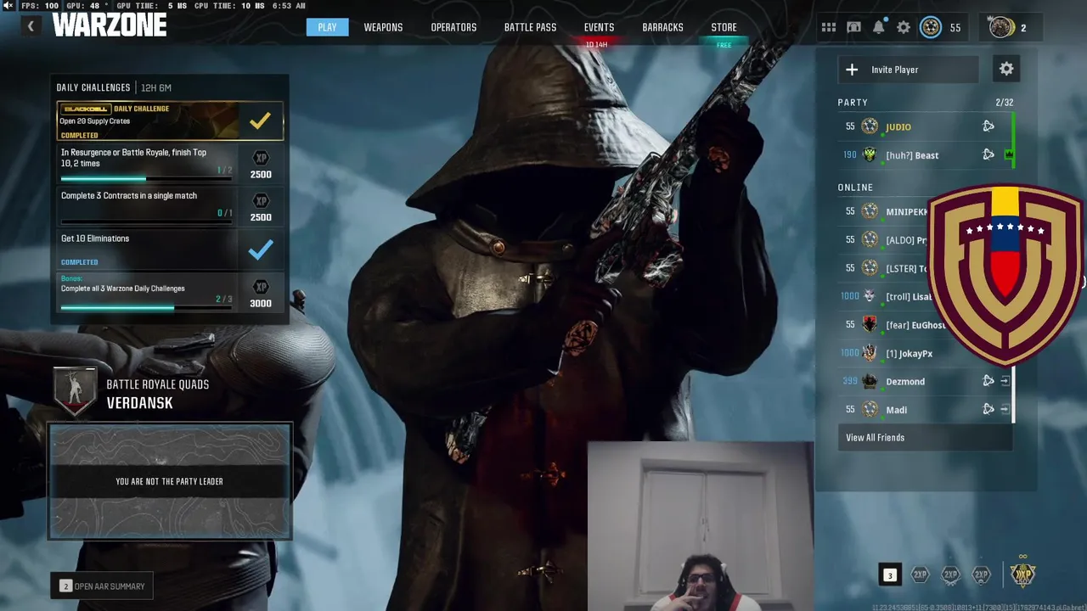Open the EVENTS tab

pyautogui.click(x=599, y=27)
